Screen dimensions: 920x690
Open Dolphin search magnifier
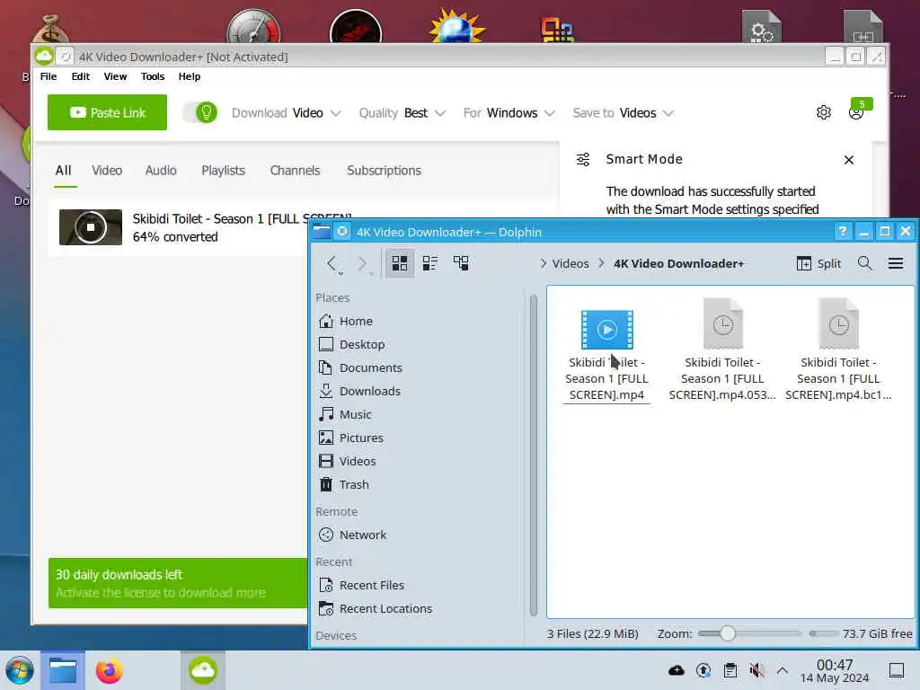[x=864, y=263]
